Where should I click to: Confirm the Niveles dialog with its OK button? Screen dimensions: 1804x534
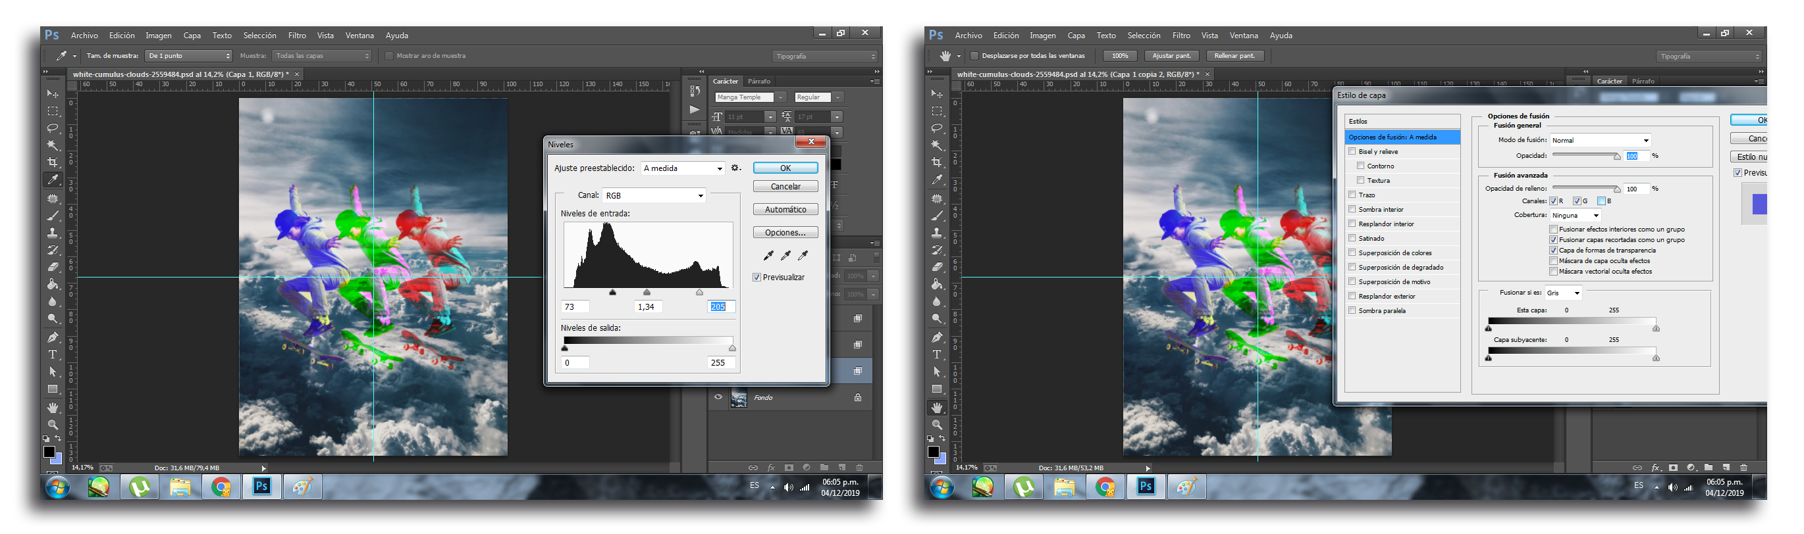tap(785, 168)
